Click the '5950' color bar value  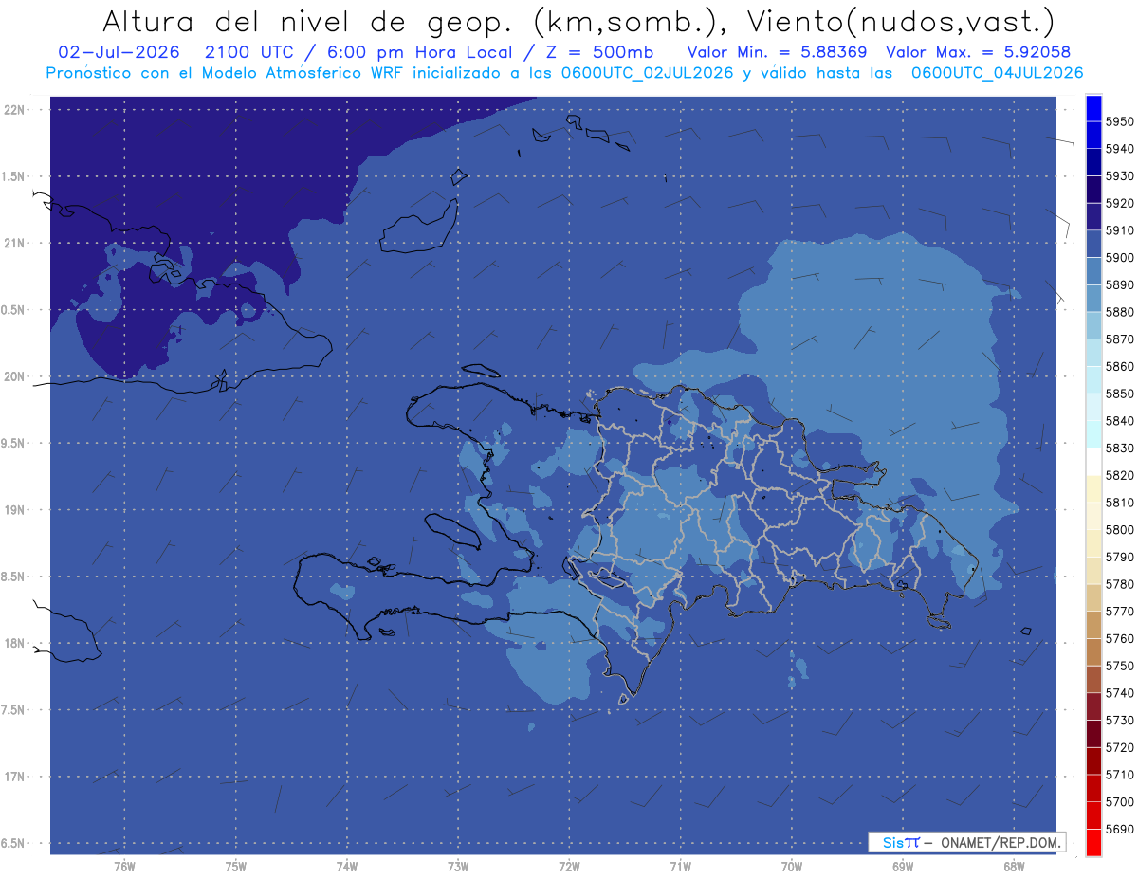pos(1119,121)
